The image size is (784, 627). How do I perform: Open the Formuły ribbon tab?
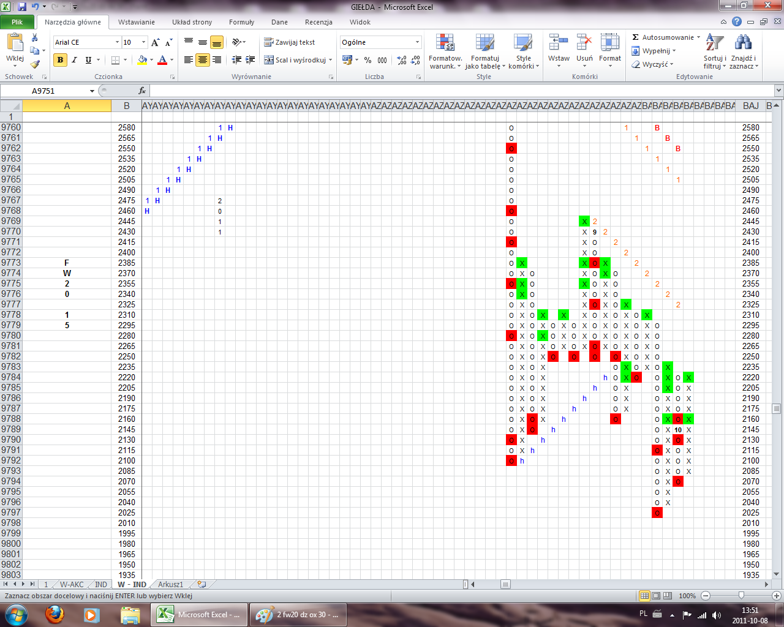[x=241, y=22]
